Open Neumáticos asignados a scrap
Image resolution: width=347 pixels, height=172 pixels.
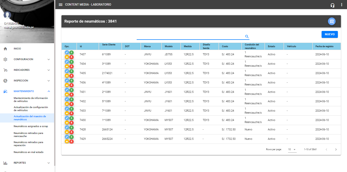(x=31, y=126)
